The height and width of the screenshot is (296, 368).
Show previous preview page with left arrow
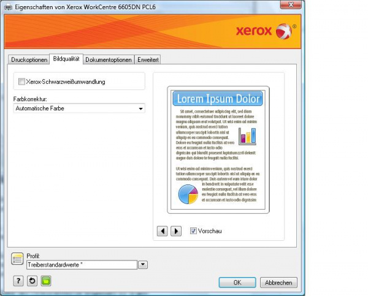click(x=163, y=231)
